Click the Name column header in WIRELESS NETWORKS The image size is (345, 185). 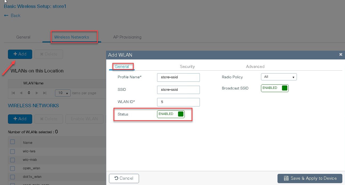tap(28, 143)
